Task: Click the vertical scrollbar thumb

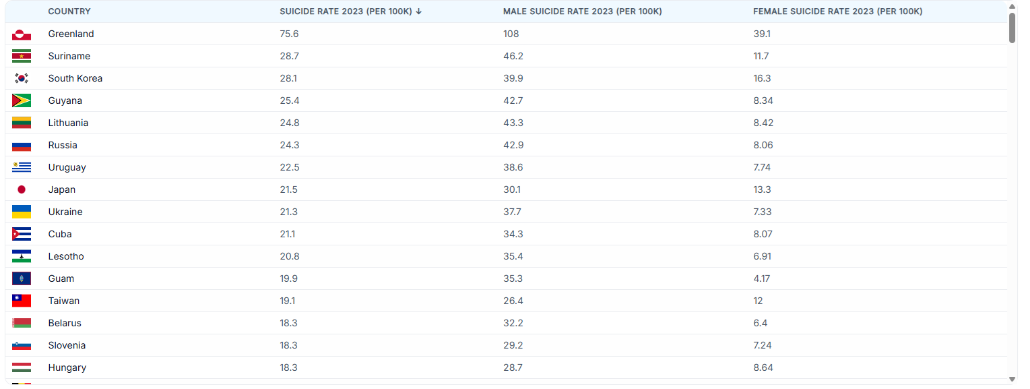Action: pos(1012,28)
